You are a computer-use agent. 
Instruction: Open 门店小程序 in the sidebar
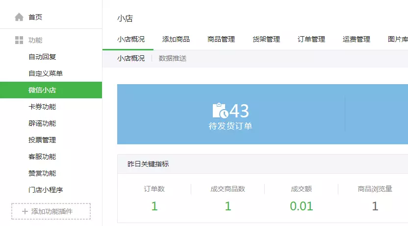[x=46, y=190]
